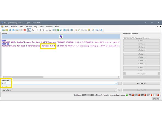The width and height of the screenshot is (162, 121).
Task: Open the Send menu
Action: coord(21,26)
